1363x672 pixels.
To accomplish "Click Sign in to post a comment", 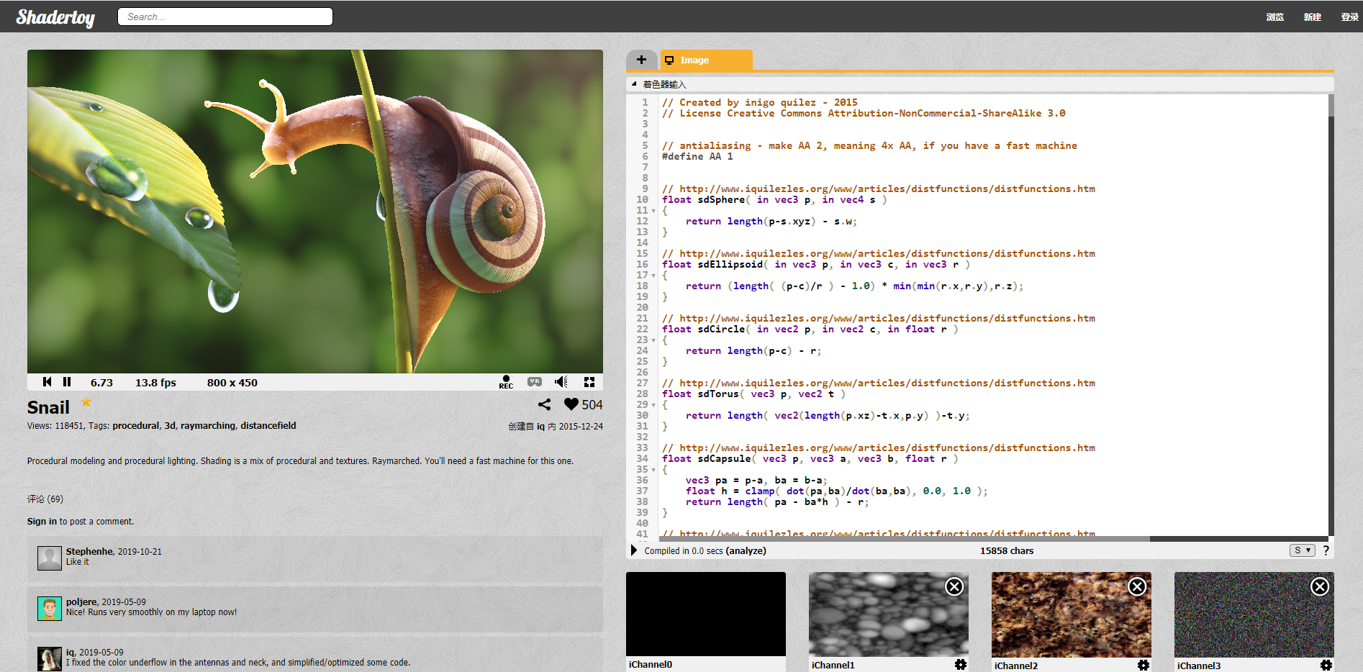I will pyautogui.click(x=42, y=522).
